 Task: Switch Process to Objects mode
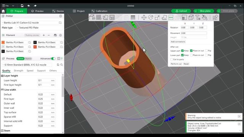pos(28,59)
